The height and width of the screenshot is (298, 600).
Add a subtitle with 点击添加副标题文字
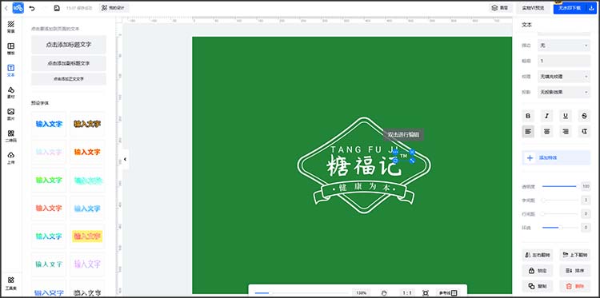click(x=69, y=63)
